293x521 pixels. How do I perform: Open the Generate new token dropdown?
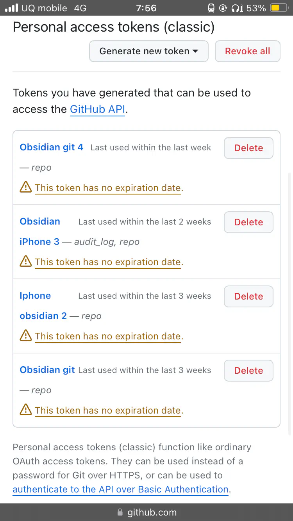click(148, 51)
